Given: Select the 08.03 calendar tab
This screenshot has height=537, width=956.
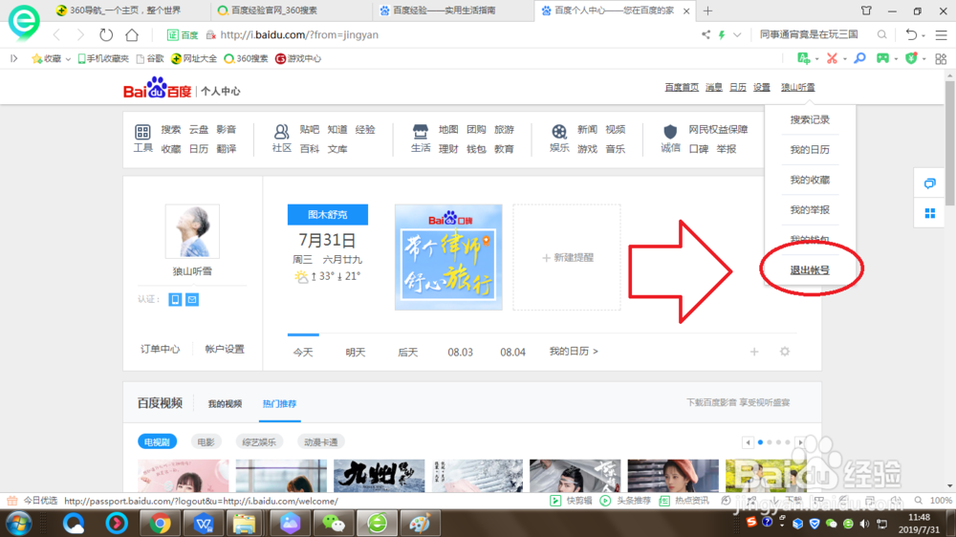Looking at the screenshot, I should pyautogui.click(x=461, y=352).
